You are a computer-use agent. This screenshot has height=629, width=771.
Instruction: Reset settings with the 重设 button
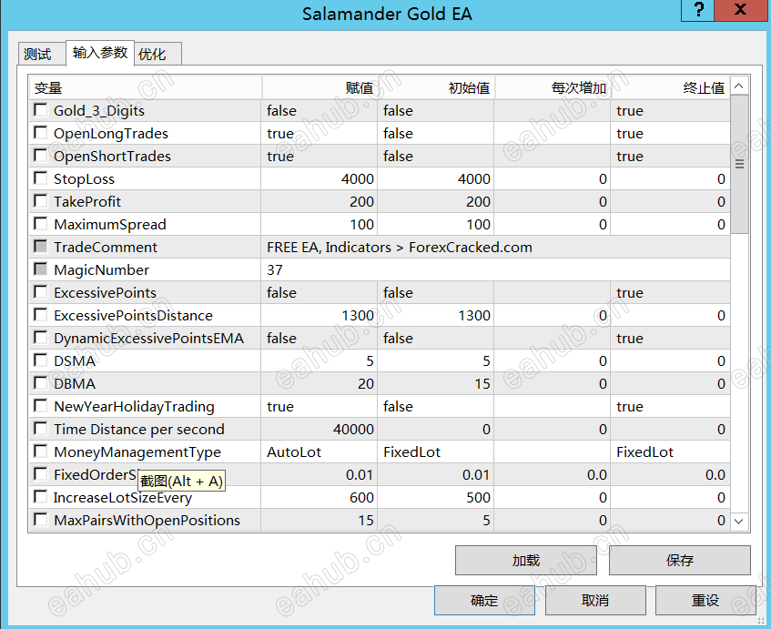click(x=705, y=600)
